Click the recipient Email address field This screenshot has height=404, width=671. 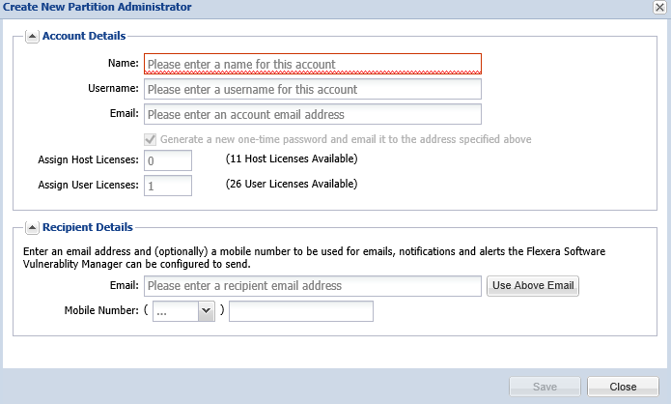point(312,286)
